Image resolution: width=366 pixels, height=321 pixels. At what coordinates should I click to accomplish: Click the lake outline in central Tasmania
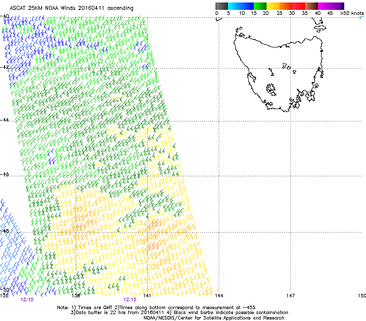pyautogui.click(x=271, y=89)
